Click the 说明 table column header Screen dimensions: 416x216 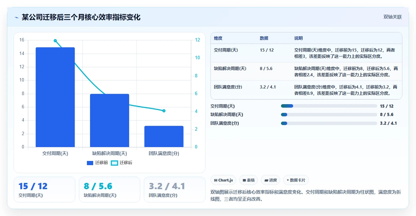(x=298, y=38)
